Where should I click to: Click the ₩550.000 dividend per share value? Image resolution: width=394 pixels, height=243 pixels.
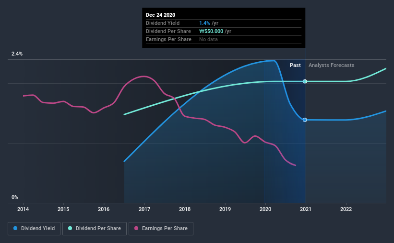[x=211, y=31]
